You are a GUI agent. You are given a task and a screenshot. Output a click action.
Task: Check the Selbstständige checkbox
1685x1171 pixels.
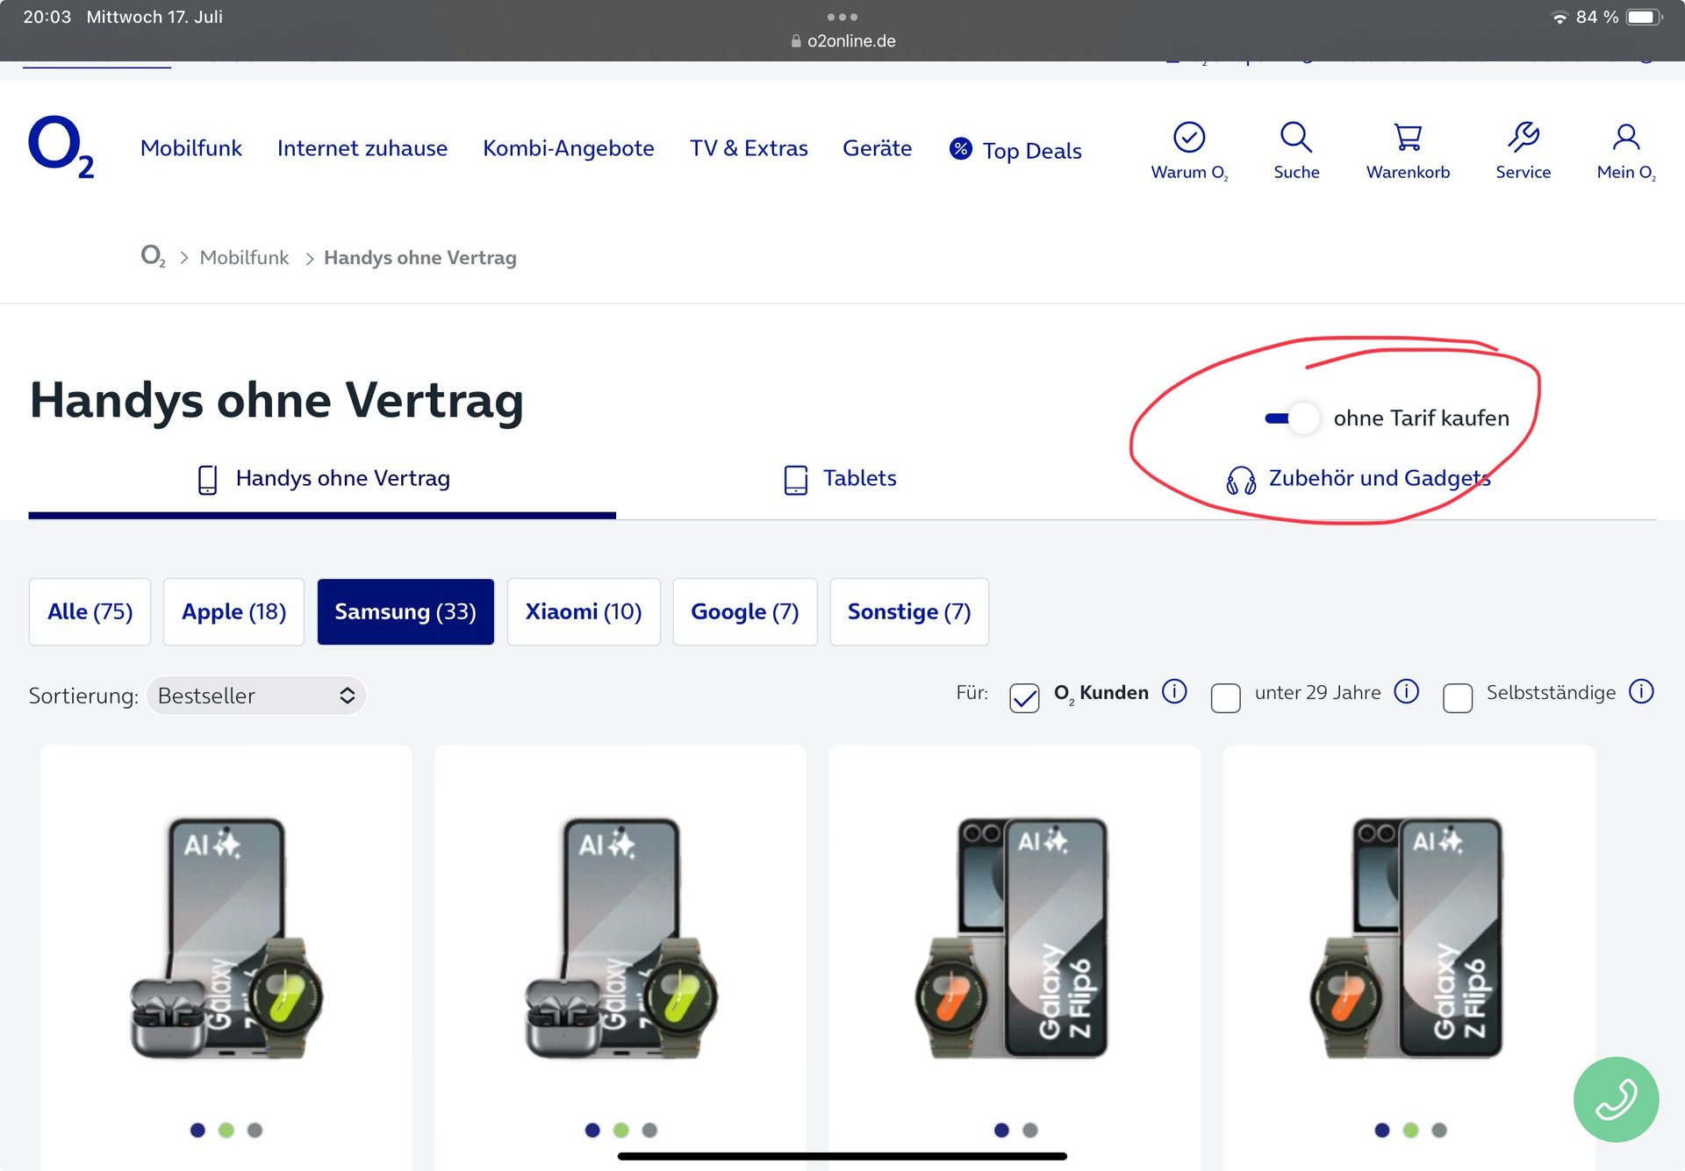1458,698
